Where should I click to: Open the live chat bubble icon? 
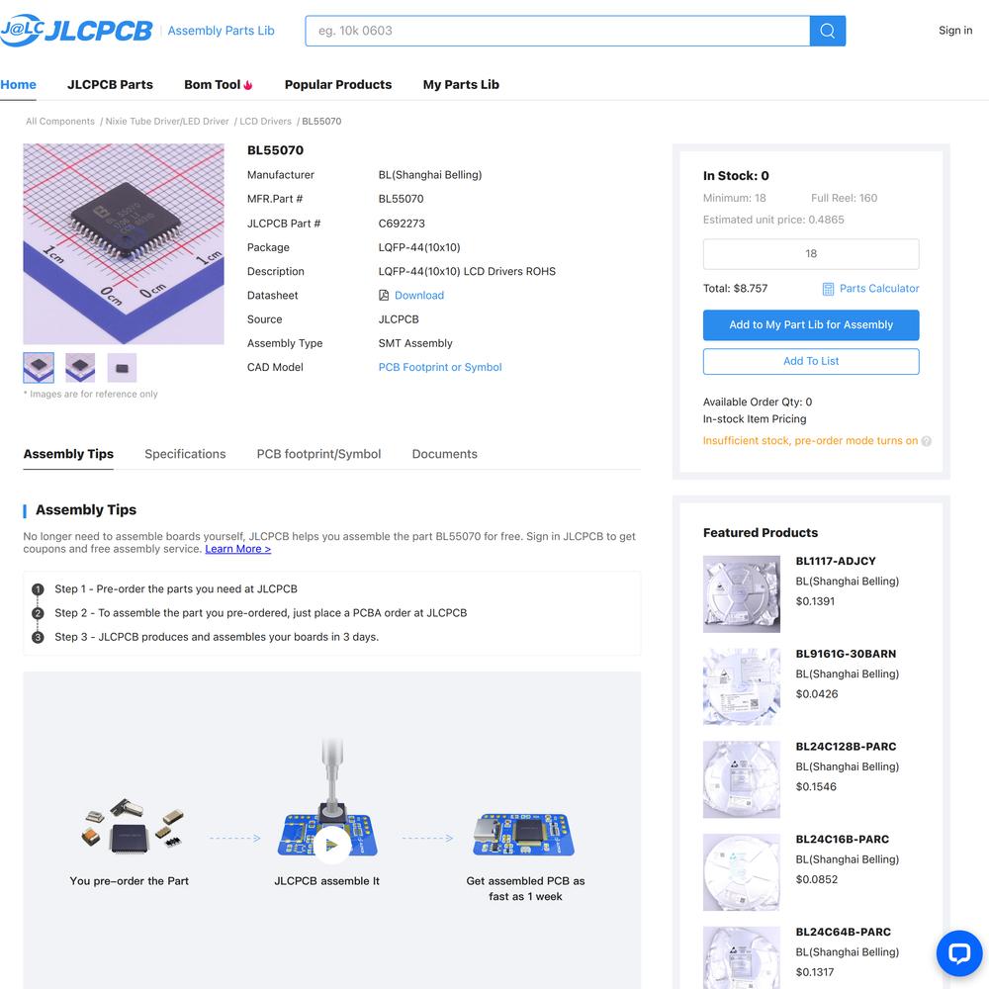click(x=958, y=952)
